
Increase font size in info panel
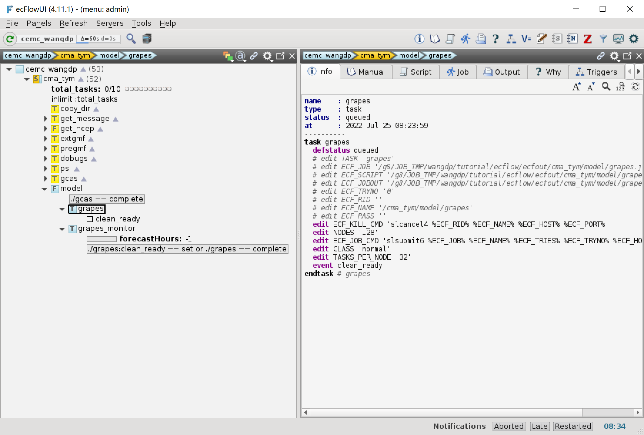(577, 87)
